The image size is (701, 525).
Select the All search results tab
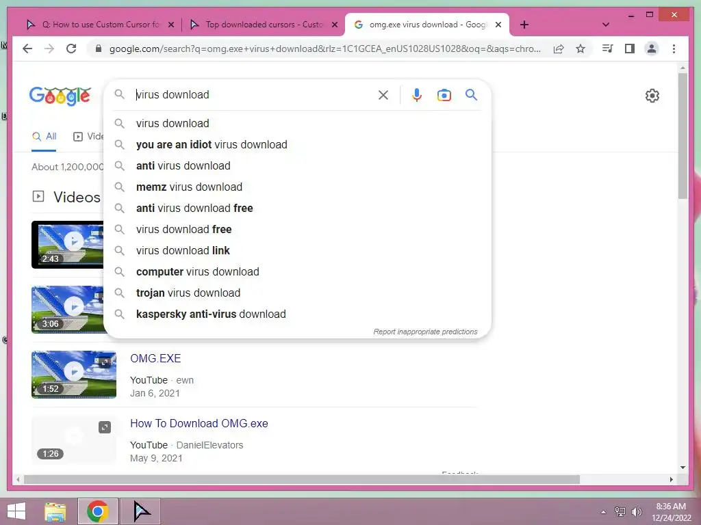(44, 137)
